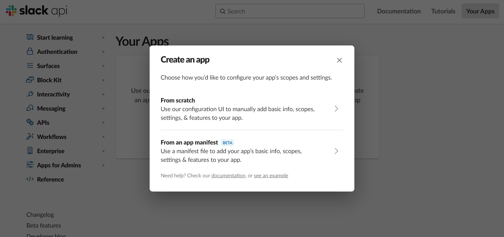Open APIs in the sidebar
The height and width of the screenshot is (237, 504).
tap(43, 123)
